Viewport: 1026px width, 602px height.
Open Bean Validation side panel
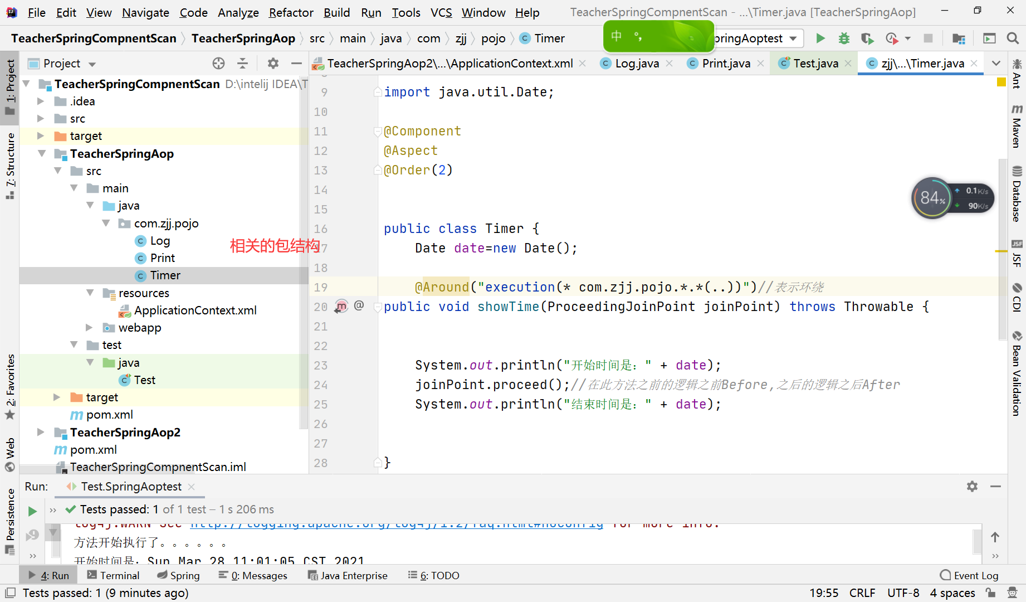point(1017,373)
